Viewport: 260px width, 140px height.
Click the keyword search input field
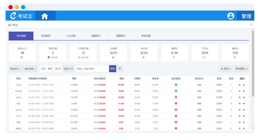pos(92,69)
